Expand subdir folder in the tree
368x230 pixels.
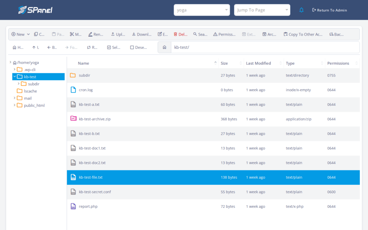[x=19, y=84]
